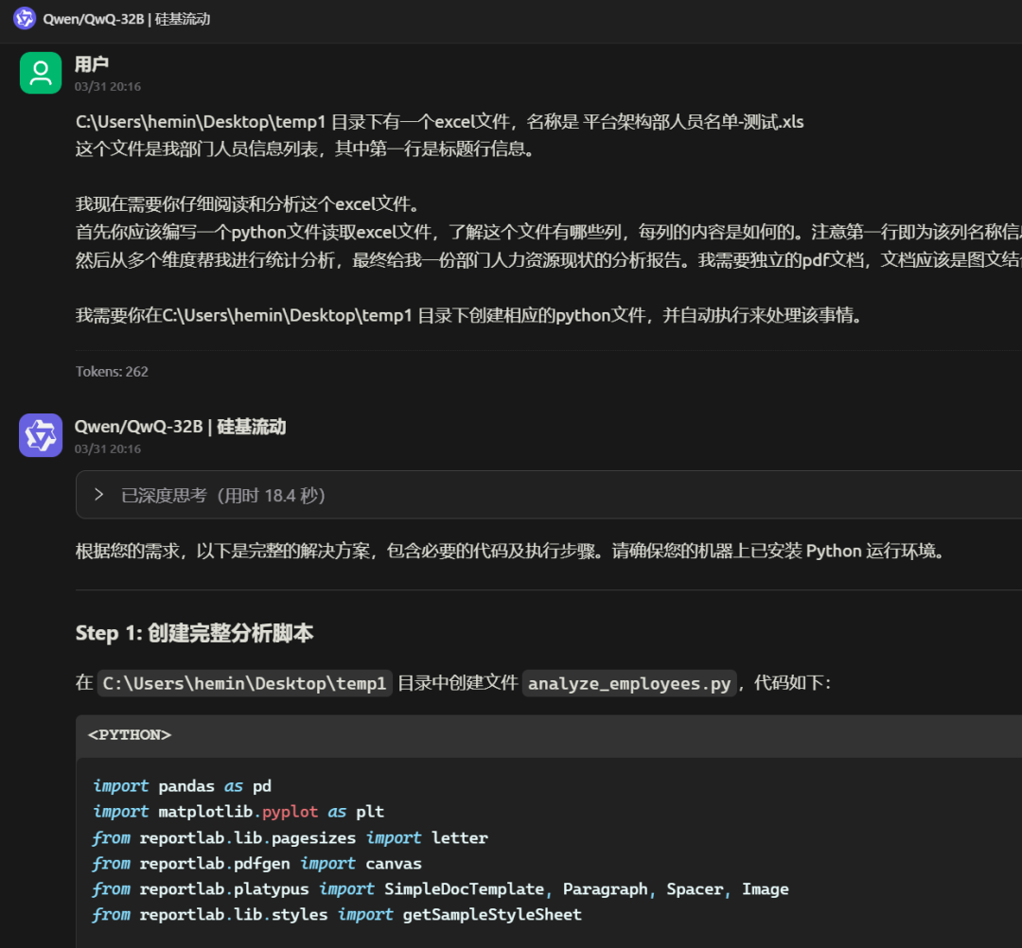Click the reportlab.lib.pagesizes import letter line

[291, 838]
